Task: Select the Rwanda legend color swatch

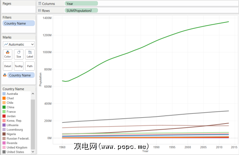Action: pyautogui.click(x=4, y=143)
